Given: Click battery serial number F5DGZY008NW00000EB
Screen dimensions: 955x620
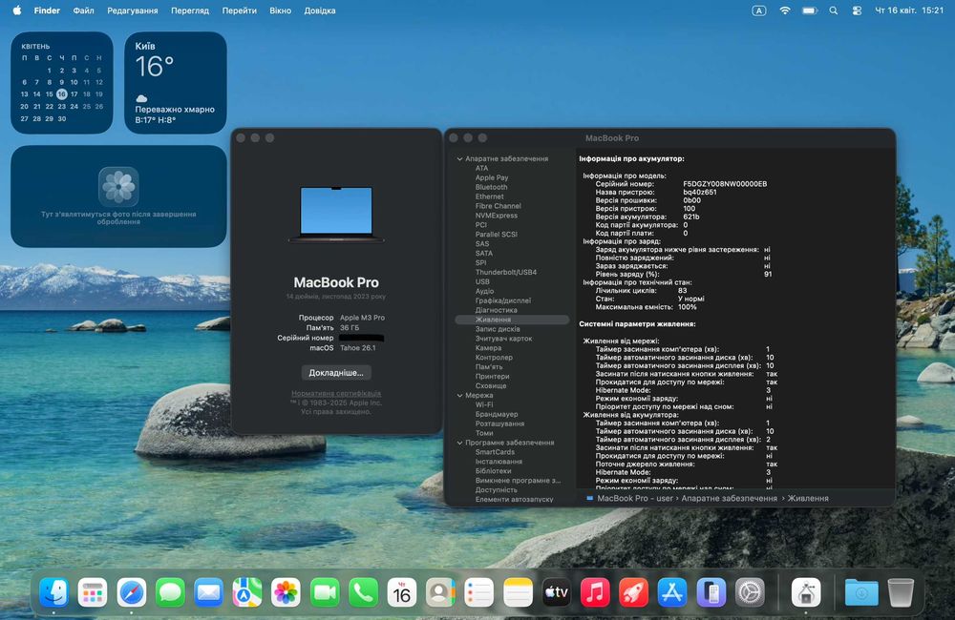Looking at the screenshot, I should tap(725, 184).
